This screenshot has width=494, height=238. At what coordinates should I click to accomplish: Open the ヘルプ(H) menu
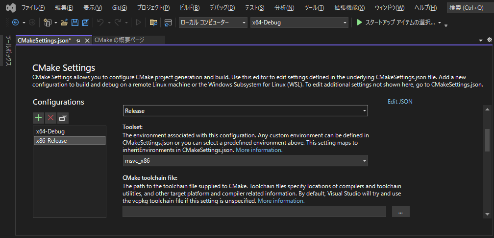(425, 8)
